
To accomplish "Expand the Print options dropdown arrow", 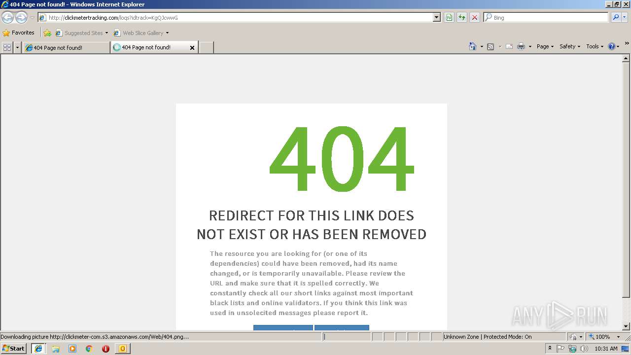I will (x=530, y=46).
